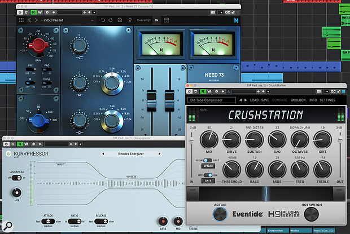Screen dimensions: 350x234
Task: Click the high shelf gain knob on Need 73
Action: click(x=79, y=46)
